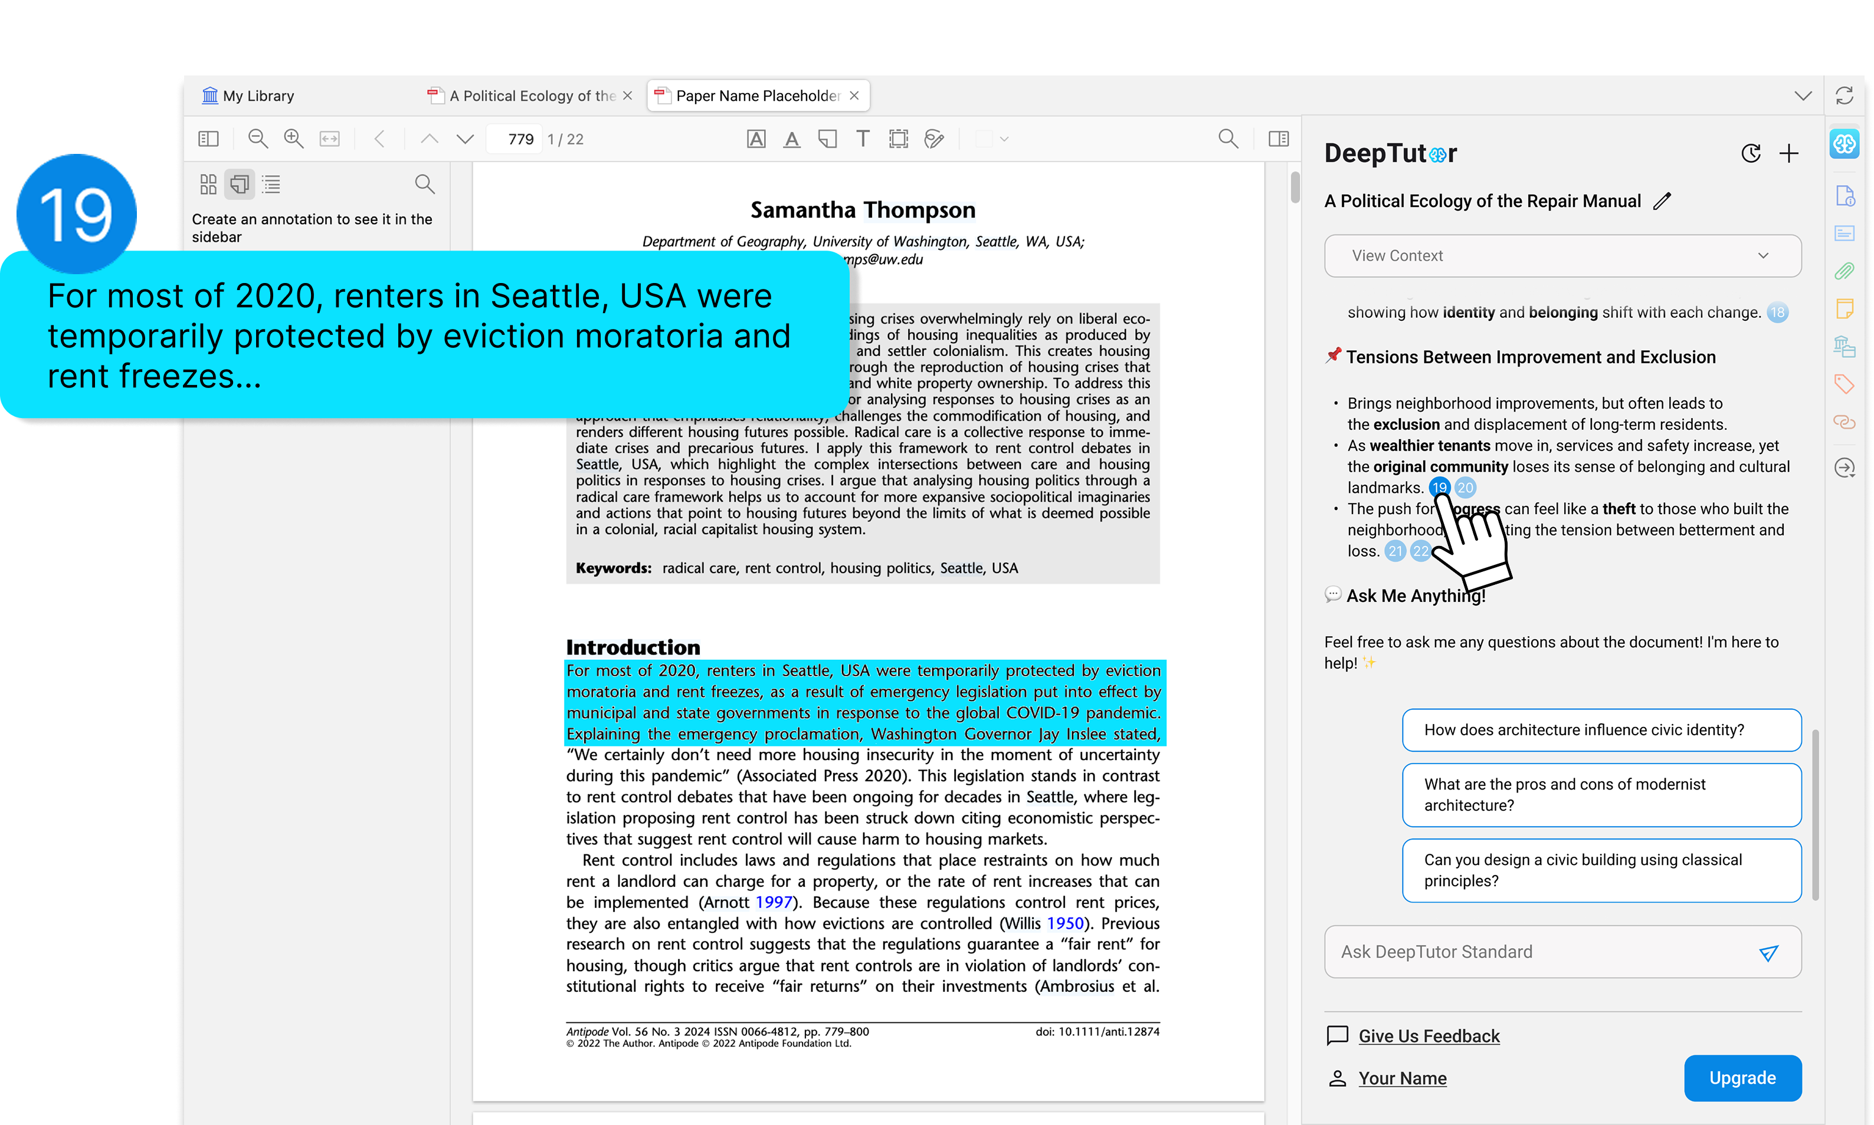This screenshot has width=1874, height=1125.
Task: Go back in the PDF history
Action: (x=380, y=139)
